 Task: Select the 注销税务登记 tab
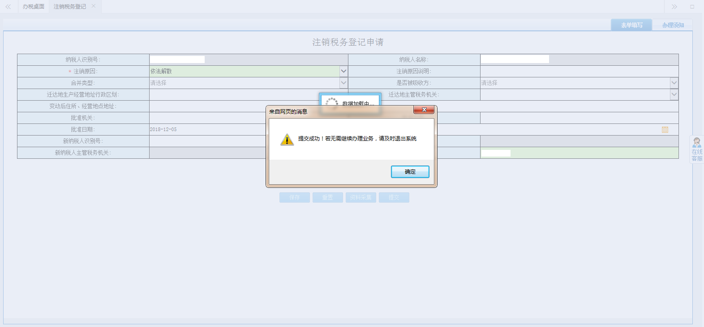pyautogui.click(x=70, y=7)
